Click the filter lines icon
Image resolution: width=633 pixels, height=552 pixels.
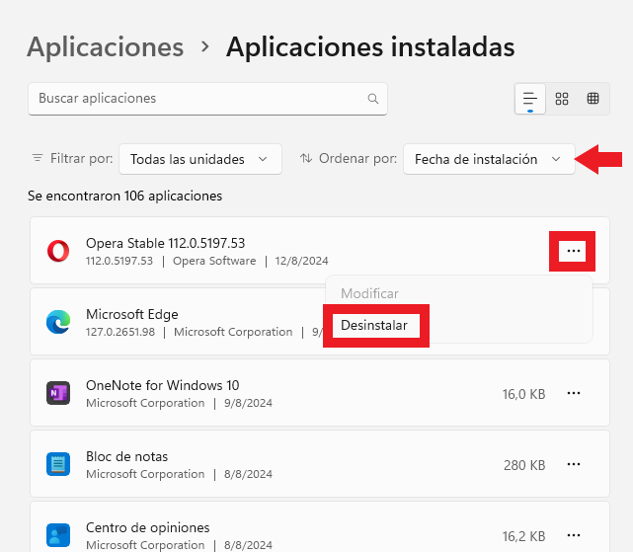pos(38,158)
